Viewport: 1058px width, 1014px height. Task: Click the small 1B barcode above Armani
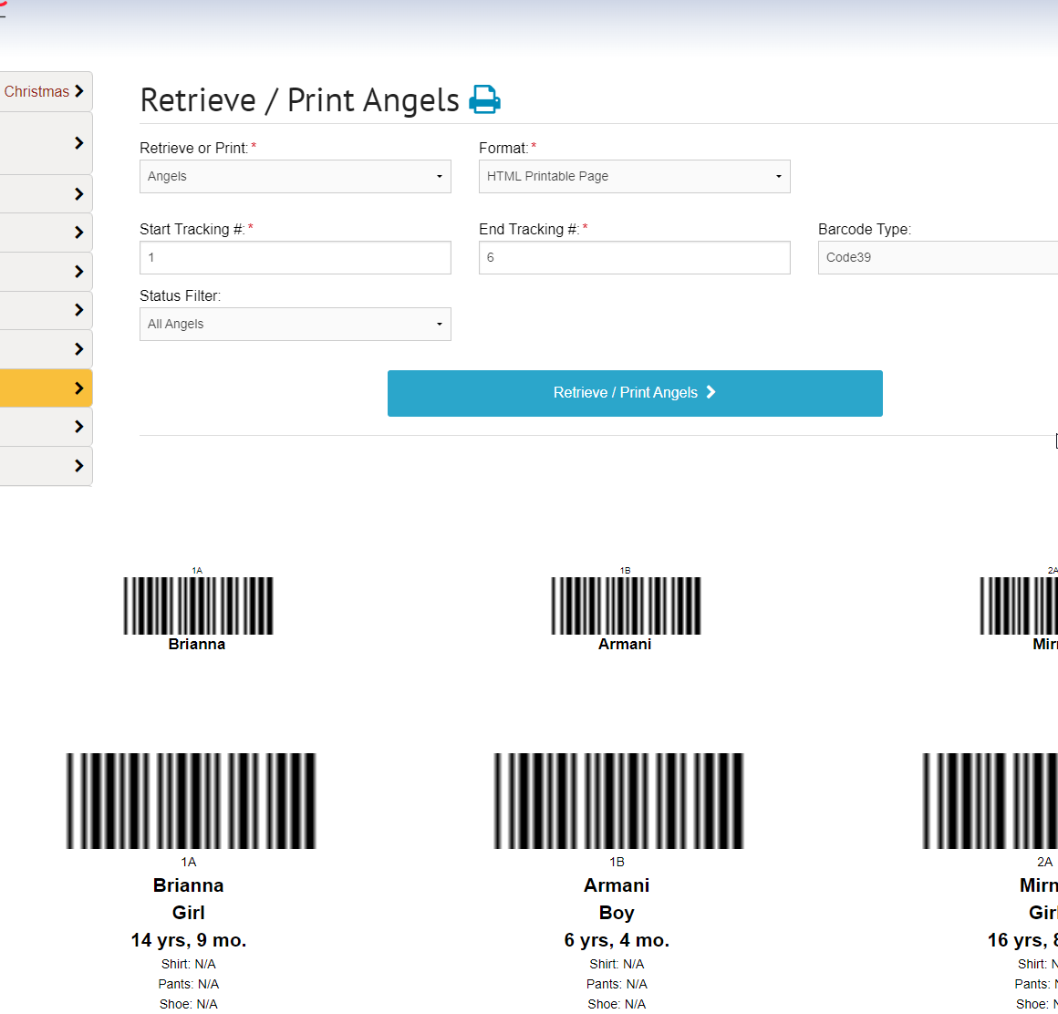tap(626, 605)
